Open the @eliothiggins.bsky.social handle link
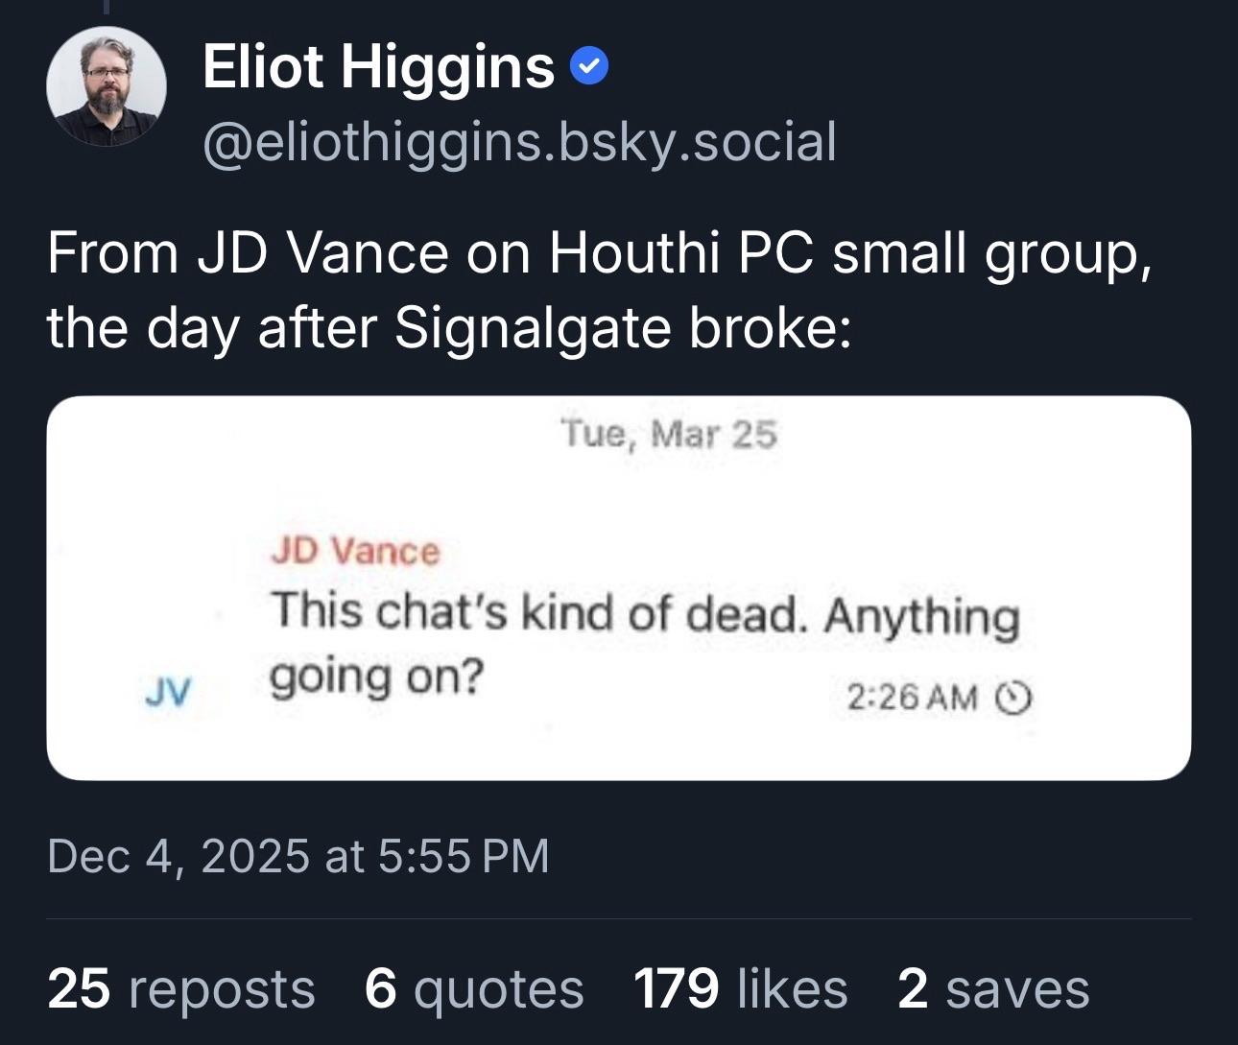The image size is (1238, 1045). click(519, 142)
